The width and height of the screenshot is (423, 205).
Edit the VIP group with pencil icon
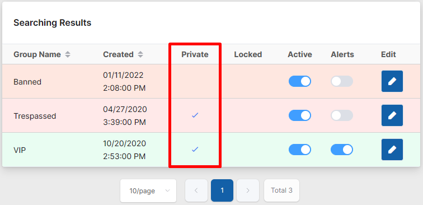[392, 150]
